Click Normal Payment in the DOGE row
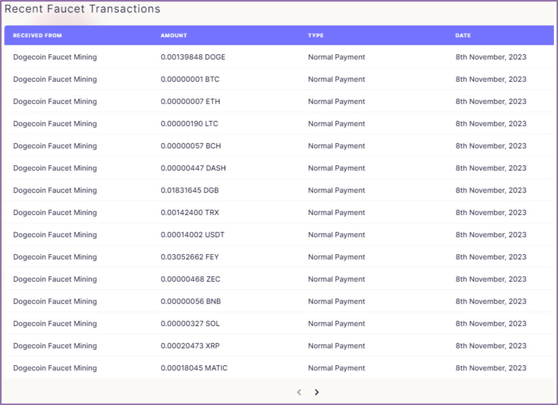Viewport: 558px width, 405px height. click(x=336, y=57)
